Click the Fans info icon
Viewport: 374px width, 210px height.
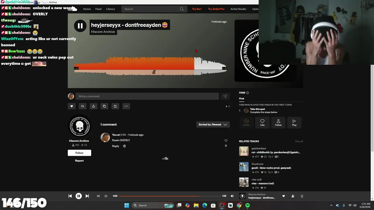(247, 93)
